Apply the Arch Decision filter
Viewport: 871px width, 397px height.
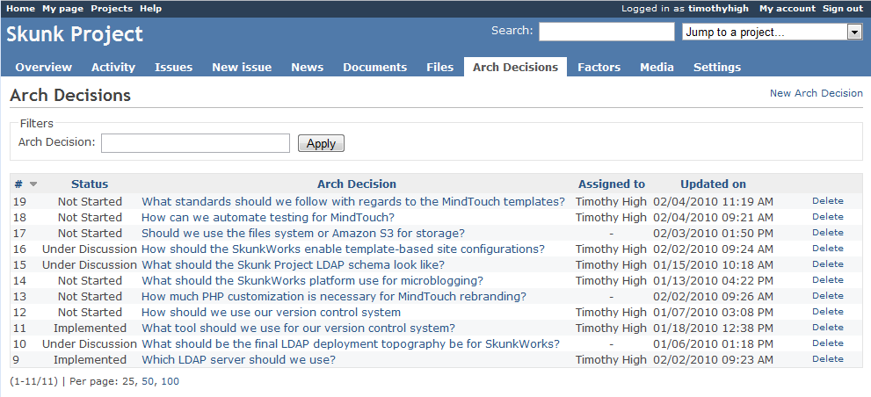point(321,143)
